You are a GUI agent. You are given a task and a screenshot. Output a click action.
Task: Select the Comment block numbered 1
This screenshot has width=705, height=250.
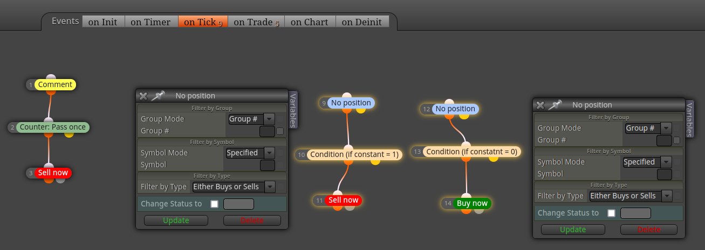coord(55,84)
